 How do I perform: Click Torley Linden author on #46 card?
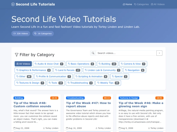pos(156,128)
